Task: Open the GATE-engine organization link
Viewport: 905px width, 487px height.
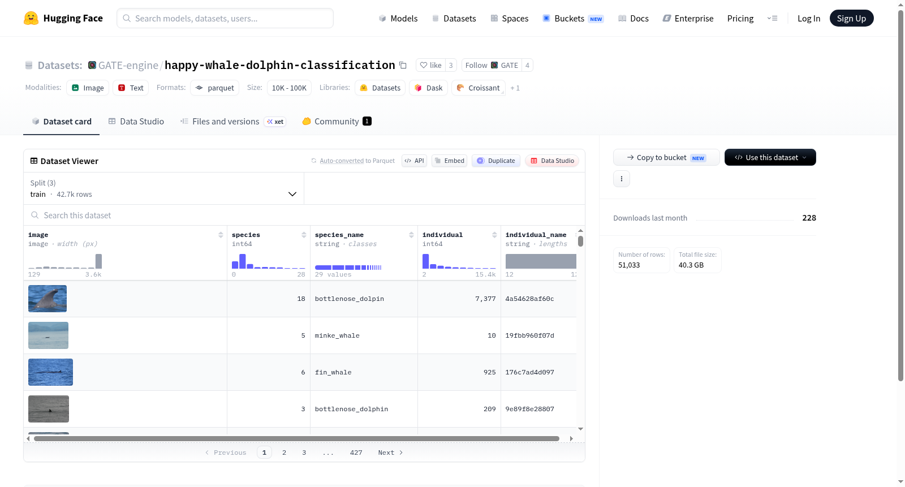Action: point(128,65)
